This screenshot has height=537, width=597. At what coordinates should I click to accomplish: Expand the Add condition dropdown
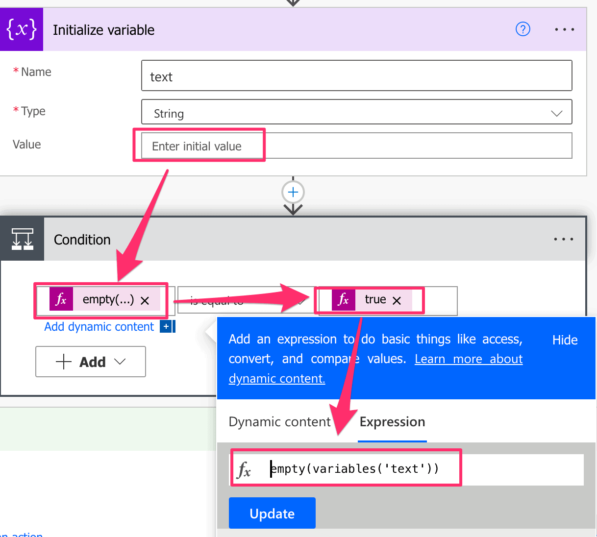click(x=119, y=362)
